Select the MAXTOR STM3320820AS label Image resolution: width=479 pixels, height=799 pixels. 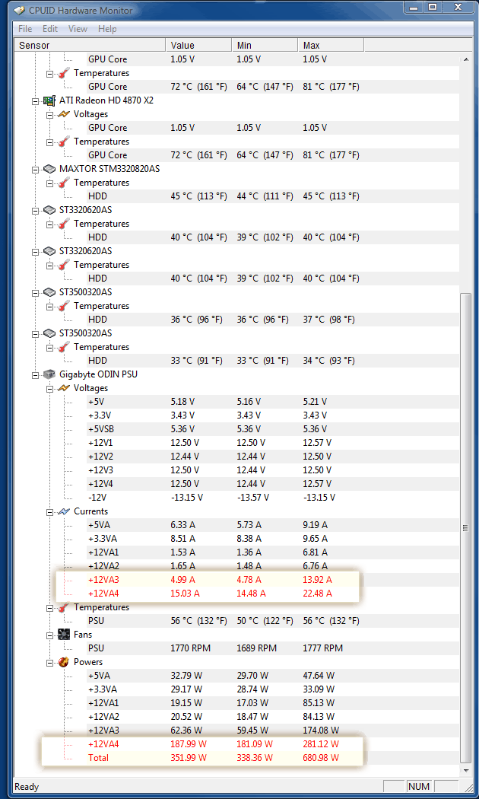[109, 169]
